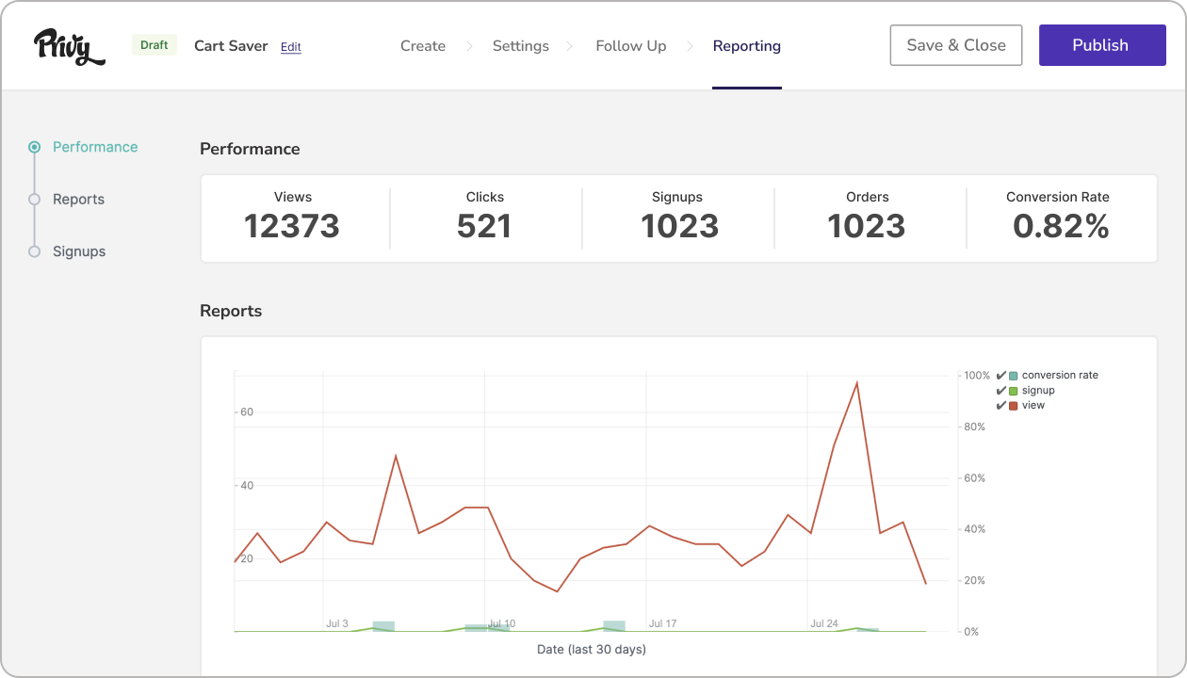Click the Performance section heading

tap(250, 149)
